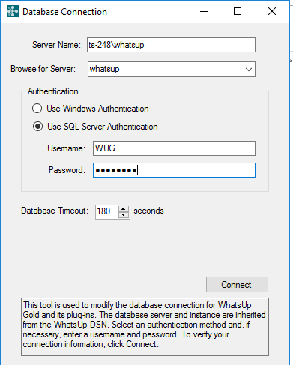Select Use Windows Authentication radio button
The image size is (293, 365).
37,109
